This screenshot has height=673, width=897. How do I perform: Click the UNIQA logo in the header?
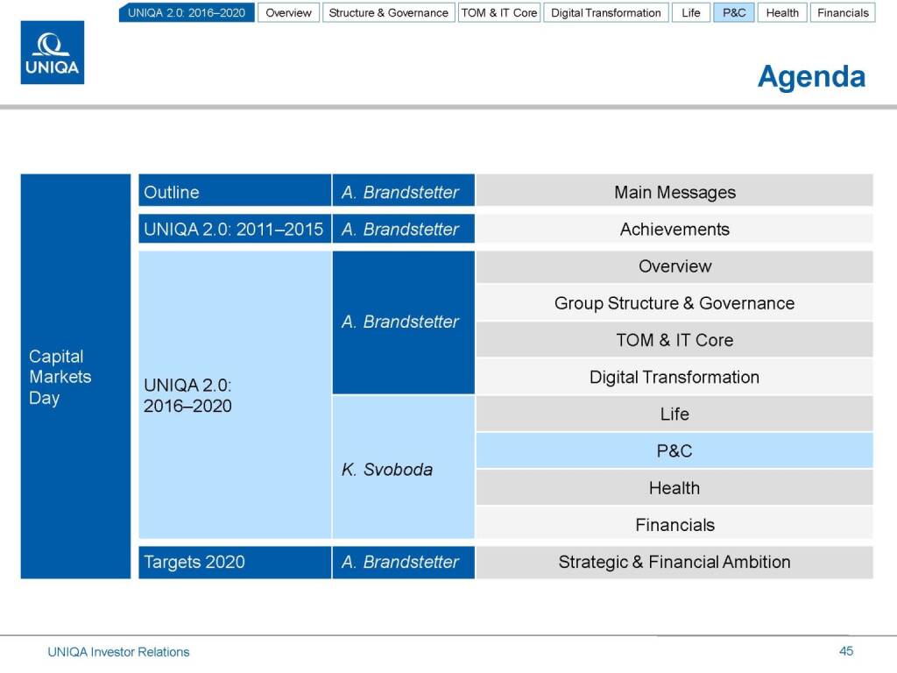tap(53, 53)
